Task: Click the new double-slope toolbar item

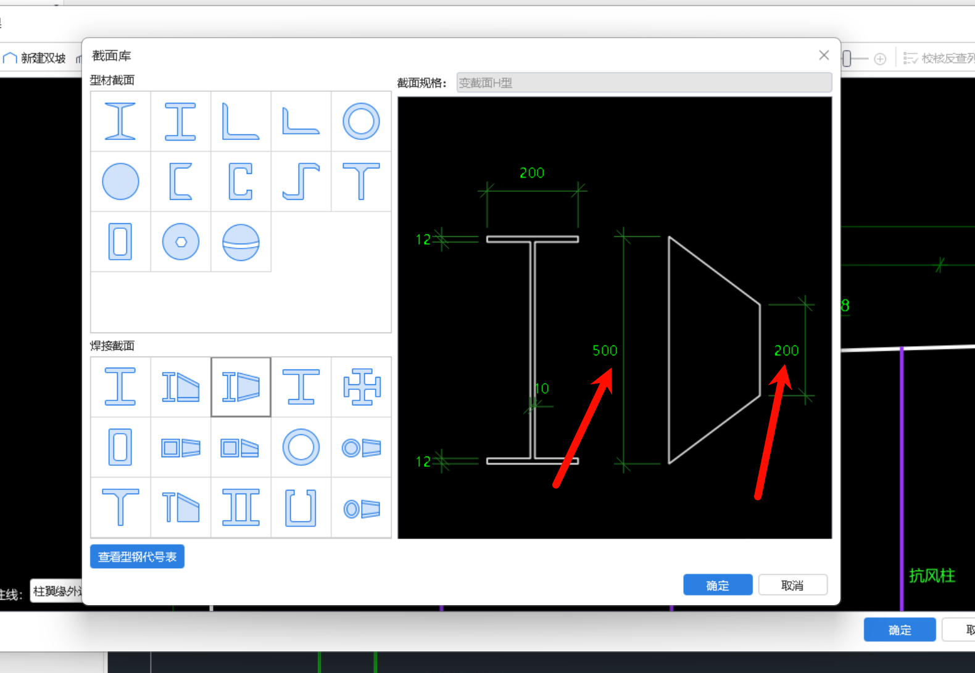Action: click(35, 58)
